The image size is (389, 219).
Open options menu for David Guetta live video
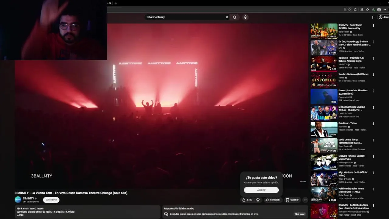pos(373,140)
